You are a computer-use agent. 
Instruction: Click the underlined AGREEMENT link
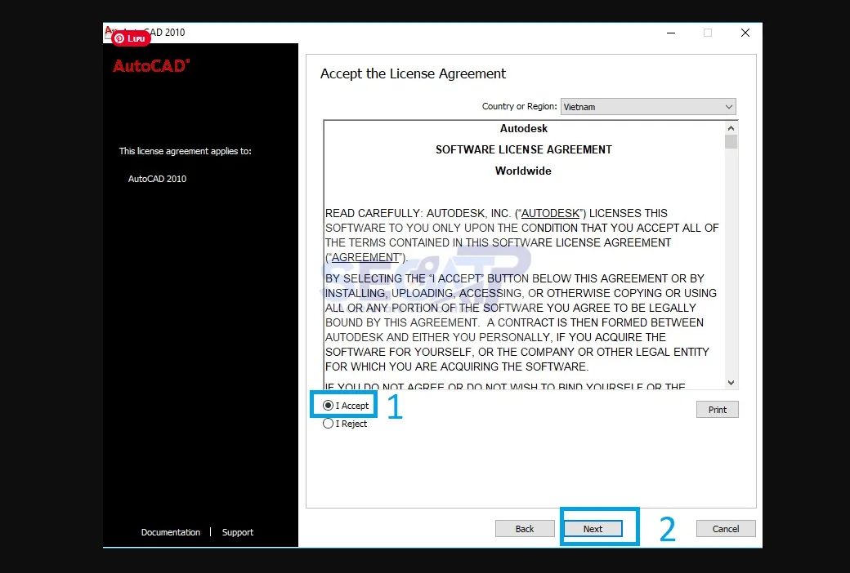coord(365,257)
